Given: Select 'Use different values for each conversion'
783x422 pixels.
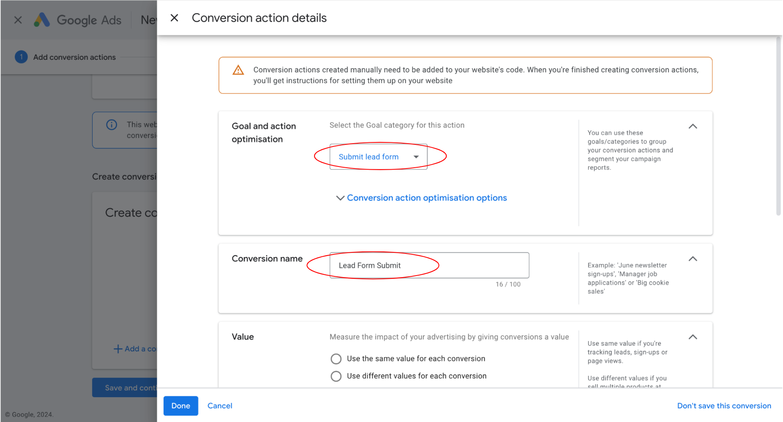Looking at the screenshot, I should click(336, 376).
